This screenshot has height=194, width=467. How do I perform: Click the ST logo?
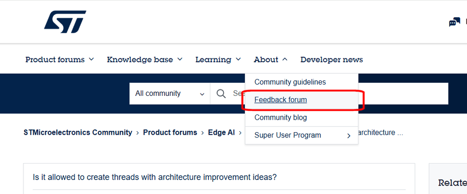65,22
